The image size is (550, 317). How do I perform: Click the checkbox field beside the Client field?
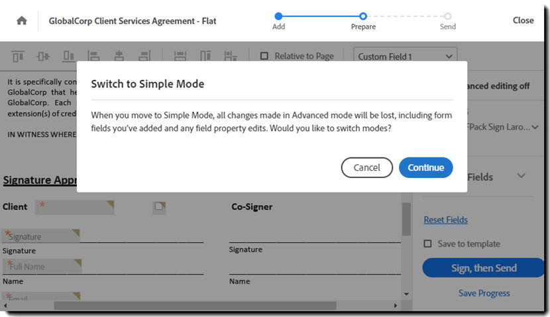159,207
